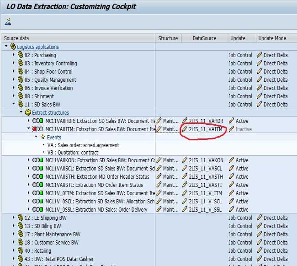This screenshot has height=266, width=297.
Task: Toggle Active update for MC11V_0SSL
Action: click(x=242, y=209)
